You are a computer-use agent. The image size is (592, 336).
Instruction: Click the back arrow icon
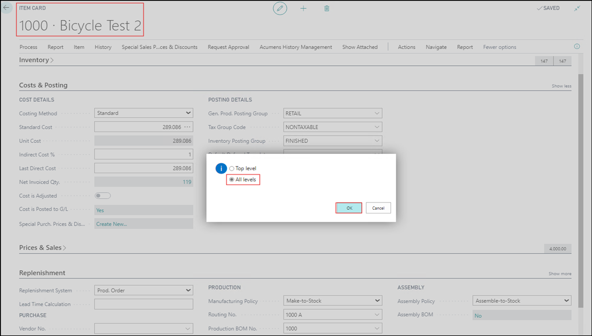pyautogui.click(x=7, y=8)
